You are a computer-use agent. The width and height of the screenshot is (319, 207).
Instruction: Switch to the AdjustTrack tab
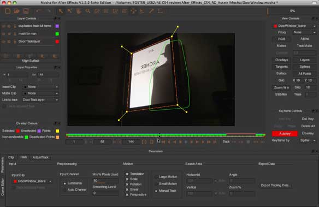40,157
